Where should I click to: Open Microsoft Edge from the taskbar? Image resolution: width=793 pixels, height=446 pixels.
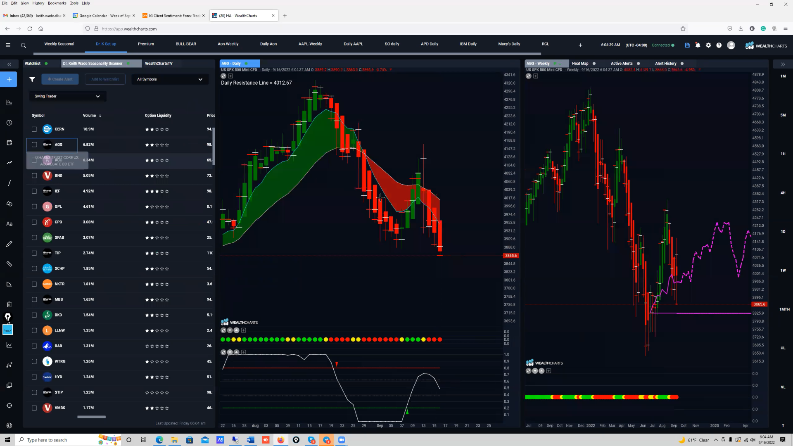coord(159,440)
